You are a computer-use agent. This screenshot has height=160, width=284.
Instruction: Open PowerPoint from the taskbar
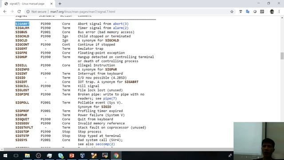(72, 156)
